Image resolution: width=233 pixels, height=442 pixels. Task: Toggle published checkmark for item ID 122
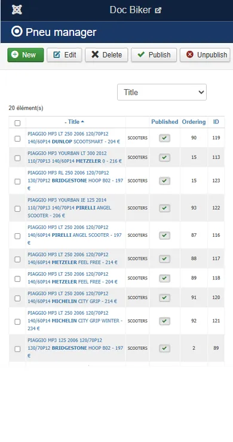(164, 208)
